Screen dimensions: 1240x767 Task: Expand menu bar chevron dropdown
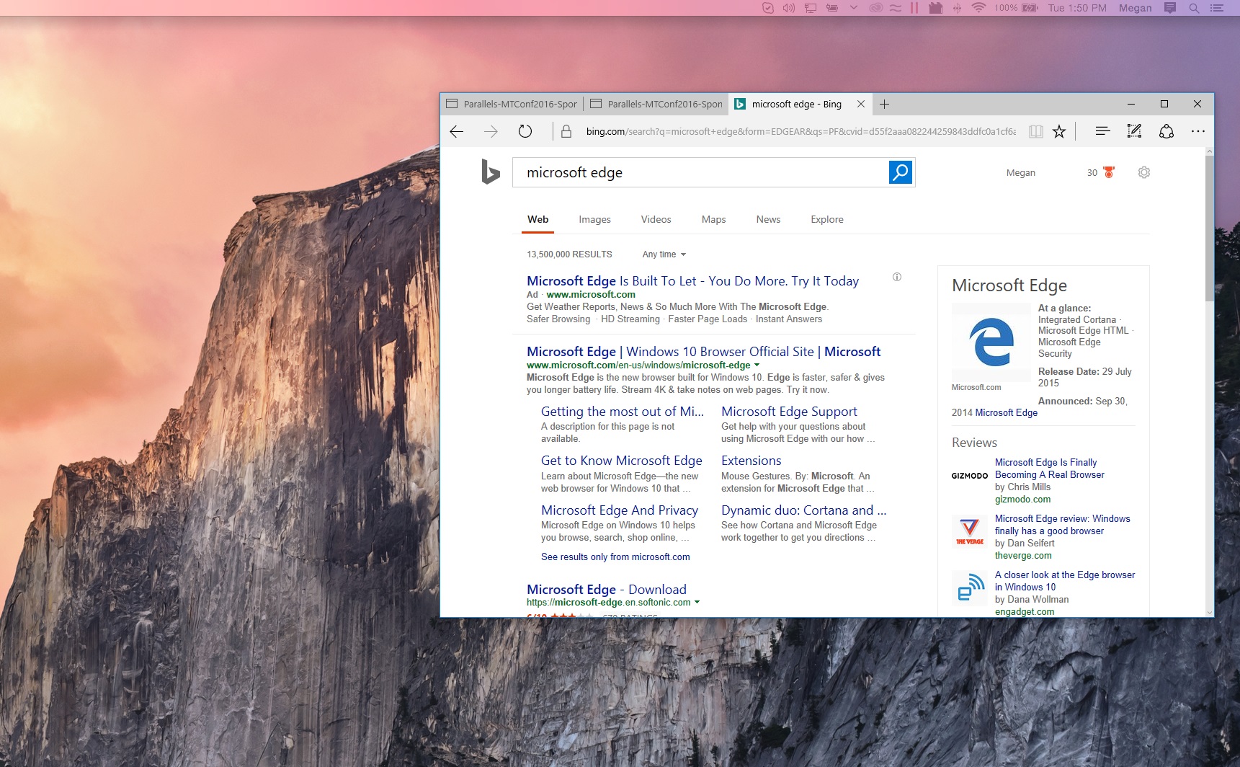854,8
